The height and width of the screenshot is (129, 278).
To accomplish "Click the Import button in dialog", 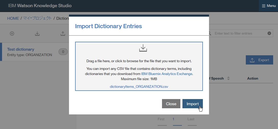I will (x=192, y=104).
